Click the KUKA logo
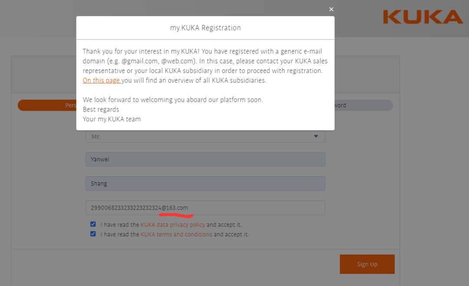Image resolution: width=469 pixels, height=286 pixels. point(423,17)
